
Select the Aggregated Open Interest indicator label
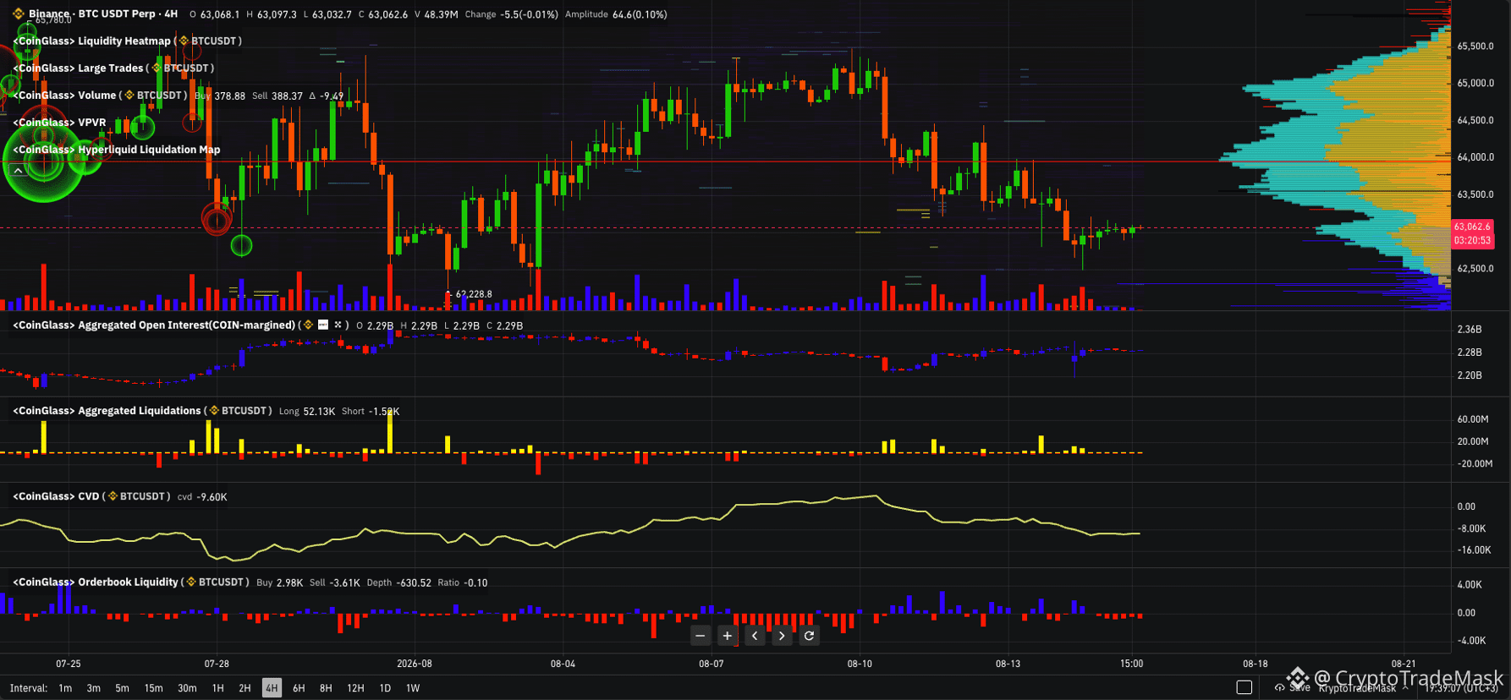(x=154, y=325)
